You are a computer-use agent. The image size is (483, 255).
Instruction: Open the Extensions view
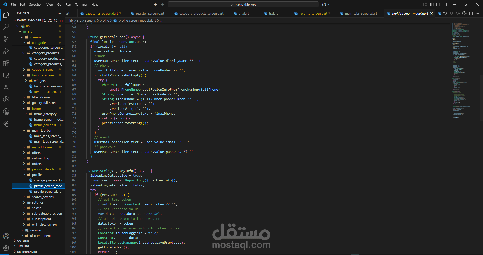[x=6, y=63]
